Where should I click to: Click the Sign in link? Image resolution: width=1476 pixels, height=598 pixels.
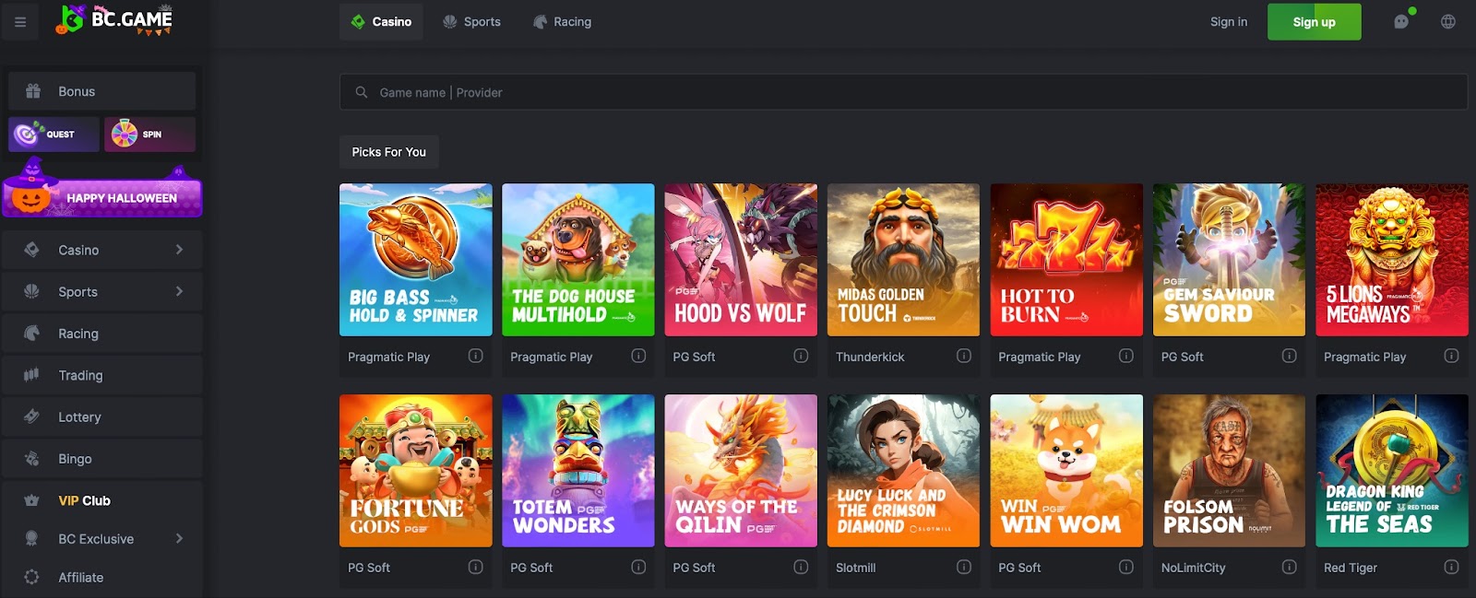pyautogui.click(x=1229, y=22)
